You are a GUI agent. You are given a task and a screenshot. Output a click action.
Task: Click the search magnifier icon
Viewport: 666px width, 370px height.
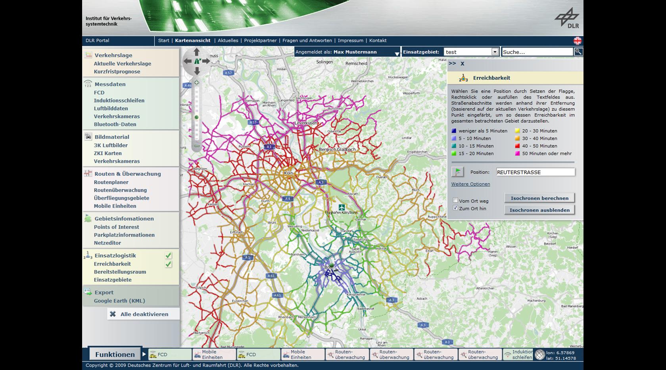pyautogui.click(x=578, y=52)
